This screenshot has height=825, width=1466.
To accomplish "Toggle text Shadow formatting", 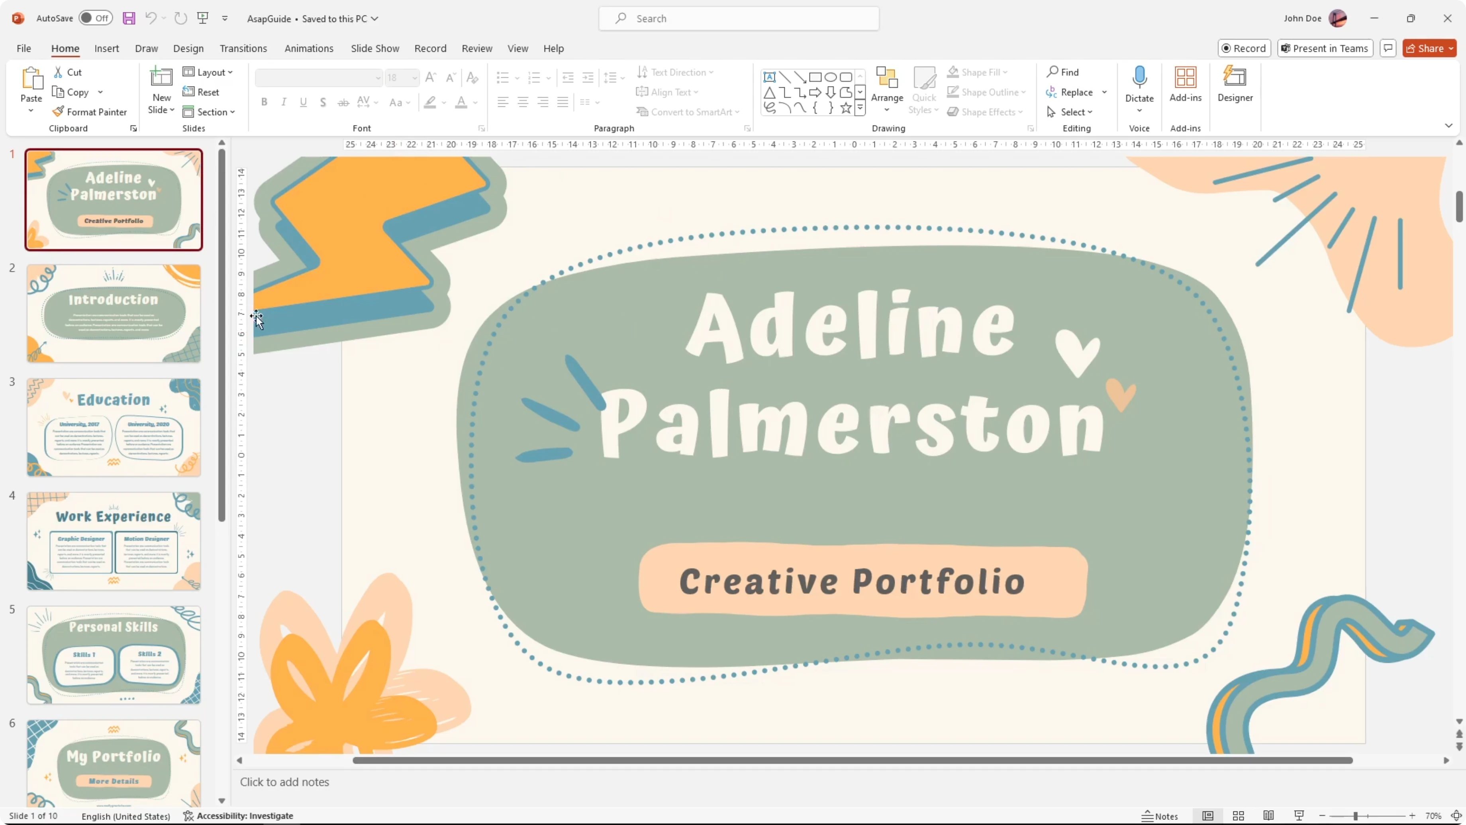I will [323, 102].
